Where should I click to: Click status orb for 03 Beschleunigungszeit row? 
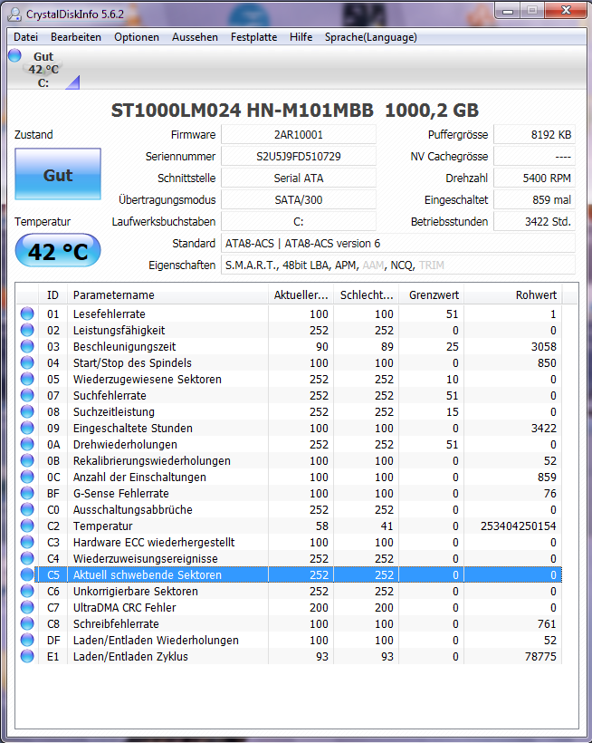tap(27, 346)
